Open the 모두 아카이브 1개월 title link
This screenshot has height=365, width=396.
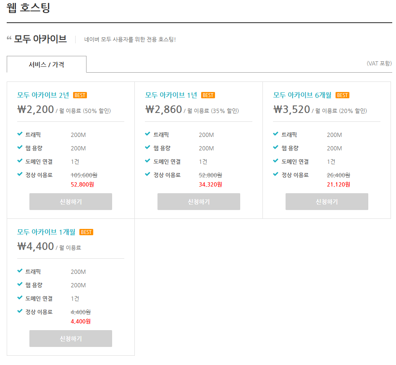pyautogui.click(x=46, y=232)
